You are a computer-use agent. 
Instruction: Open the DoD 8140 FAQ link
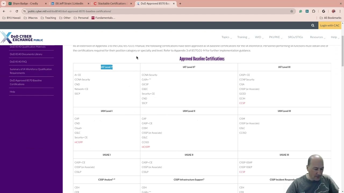click(x=18, y=62)
